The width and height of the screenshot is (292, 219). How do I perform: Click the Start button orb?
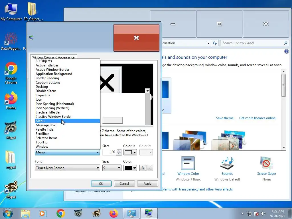point(7,213)
